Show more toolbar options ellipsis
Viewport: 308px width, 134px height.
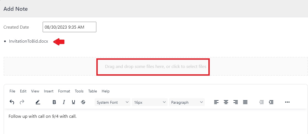287,102
